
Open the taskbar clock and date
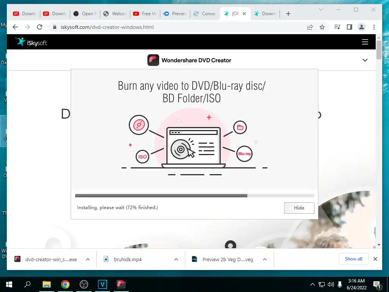pyautogui.click(x=356, y=284)
